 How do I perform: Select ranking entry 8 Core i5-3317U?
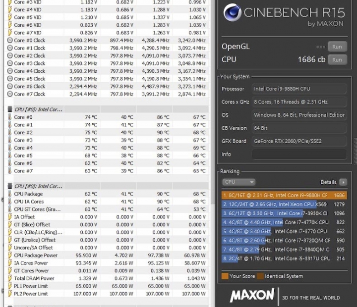pos(284,258)
